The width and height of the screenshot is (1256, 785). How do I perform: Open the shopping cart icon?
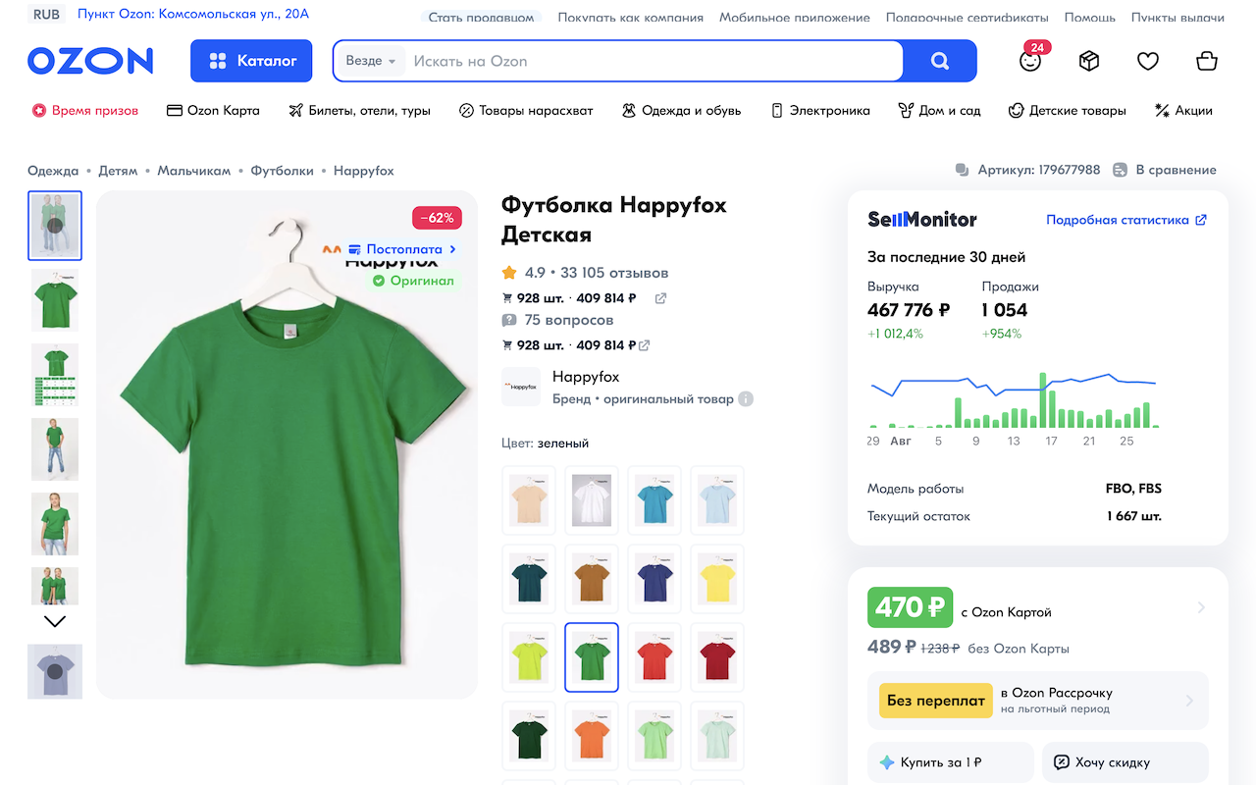coord(1206,61)
